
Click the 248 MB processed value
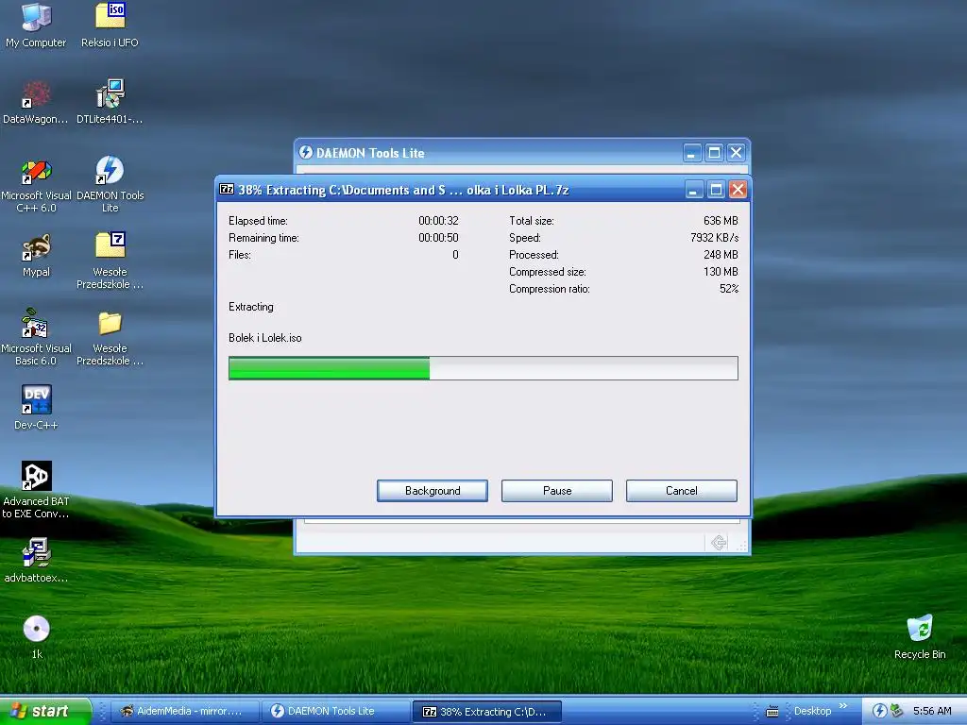(x=721, y=255)
